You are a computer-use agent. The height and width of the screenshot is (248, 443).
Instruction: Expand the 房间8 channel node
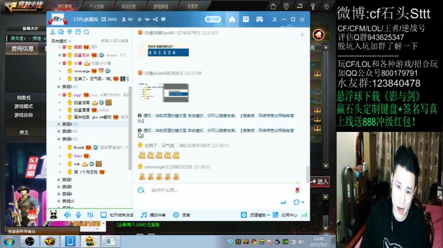coord(59,187)
